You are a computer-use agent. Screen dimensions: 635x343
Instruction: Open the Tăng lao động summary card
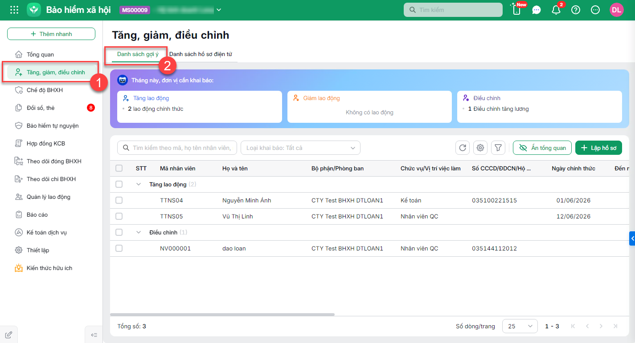pos(200,107)
